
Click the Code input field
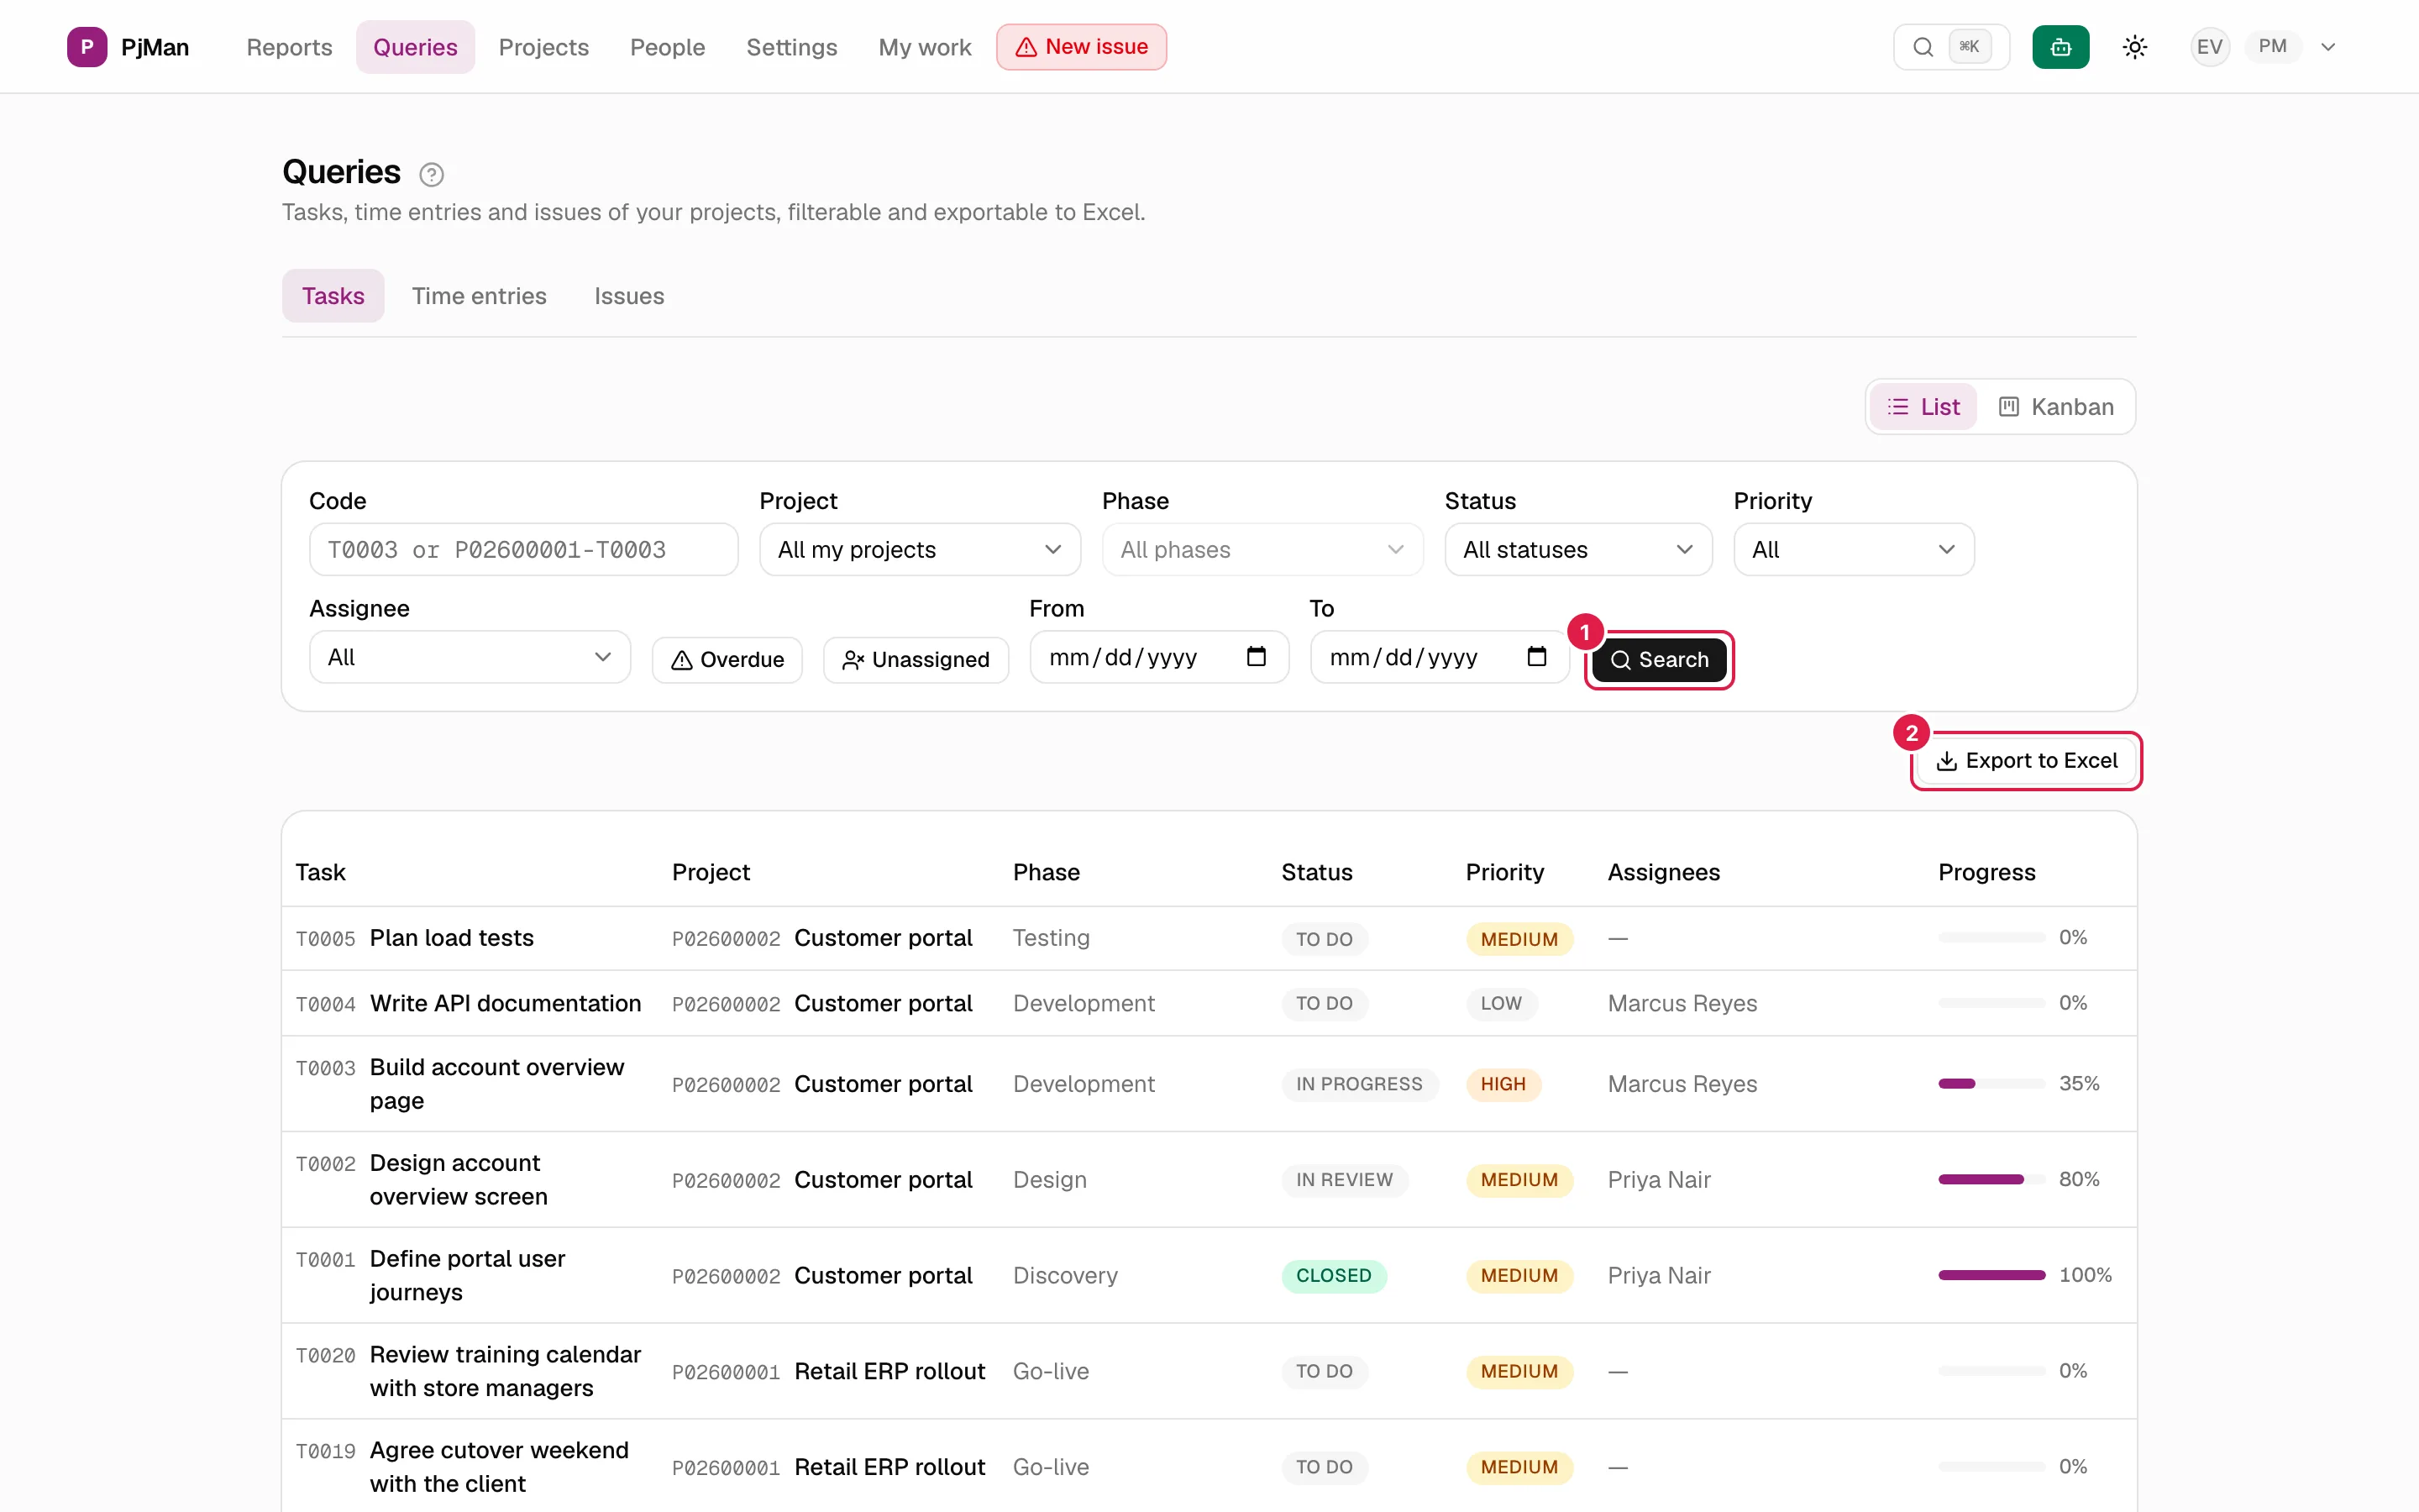[x=524, y=550]
